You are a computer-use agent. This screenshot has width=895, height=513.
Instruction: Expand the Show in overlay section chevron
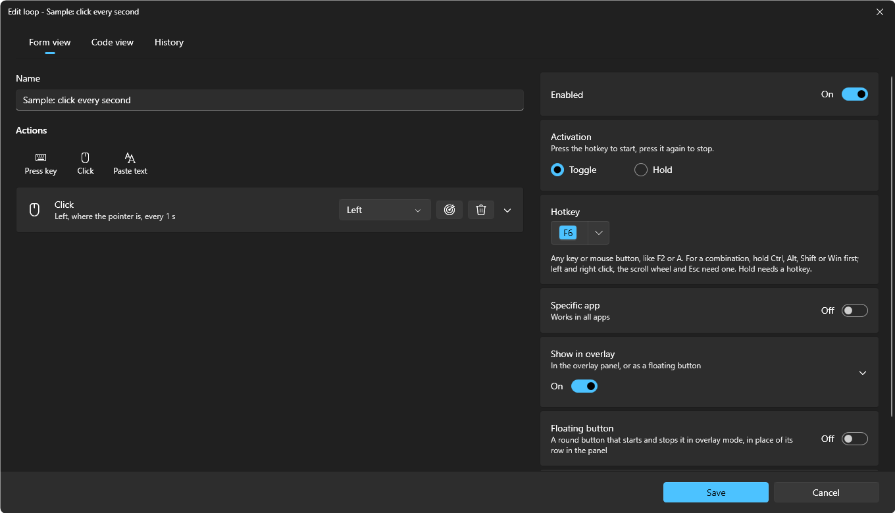pos(863,373)
